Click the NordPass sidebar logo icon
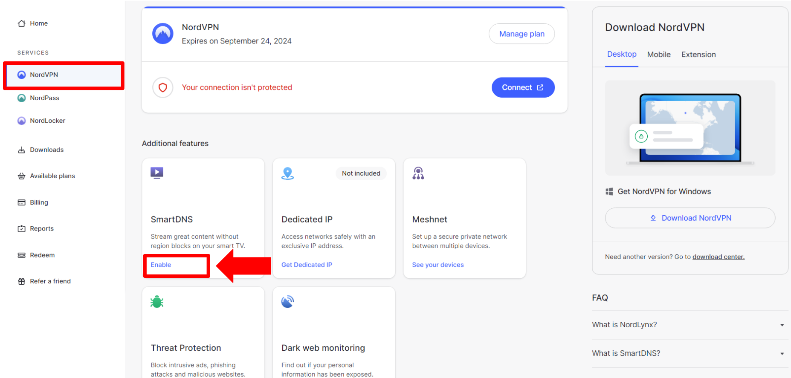The height and width of the screenshot is (378, 791). [21, 98]
